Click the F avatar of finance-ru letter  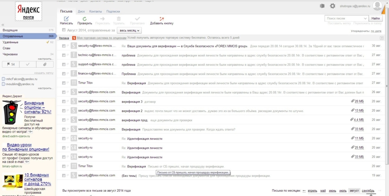(x=74, y=73)
